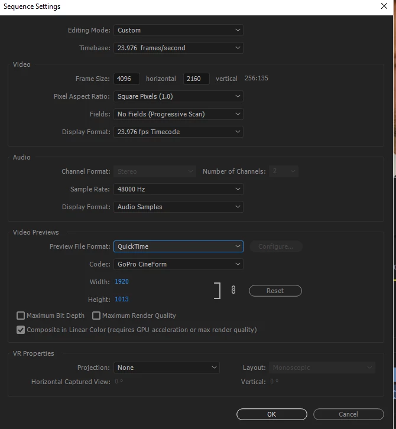Viewport: 396px width, 429px height.
Task: Click the horizontal frame size field
Action: point(126,79)
